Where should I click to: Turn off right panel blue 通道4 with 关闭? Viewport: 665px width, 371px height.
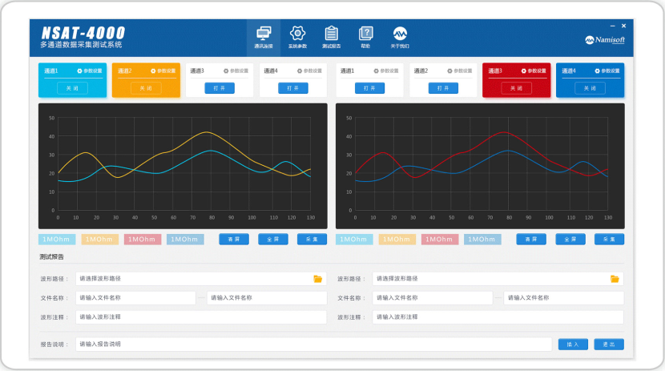pos(589,88)
